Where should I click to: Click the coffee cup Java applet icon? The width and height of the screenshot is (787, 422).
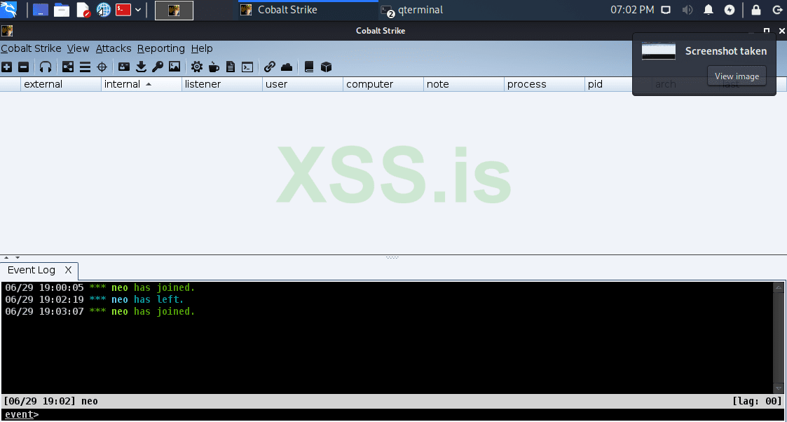(x=214, y=67)
